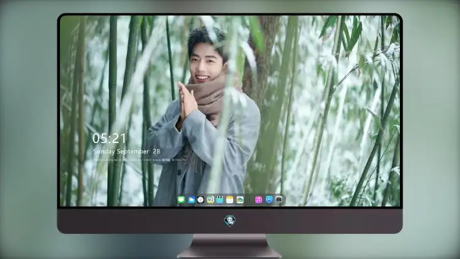Open the Weather app in dock

point(191,200)
